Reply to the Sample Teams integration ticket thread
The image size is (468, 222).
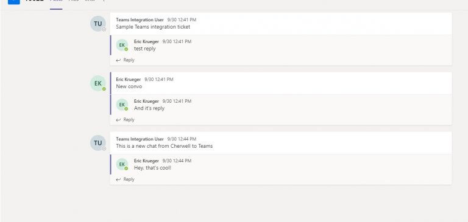click(125, 60)
